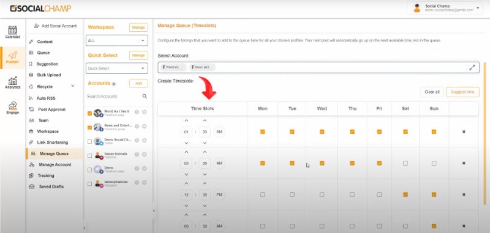Expand the Select Account field icon
Screen dimensions: 490x233
click(x=472, y=67)
